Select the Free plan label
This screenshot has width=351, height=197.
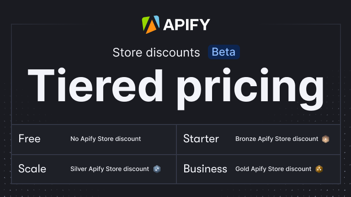30,139
